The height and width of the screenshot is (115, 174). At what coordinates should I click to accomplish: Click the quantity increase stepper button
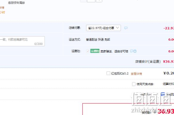tap(99, 1)
